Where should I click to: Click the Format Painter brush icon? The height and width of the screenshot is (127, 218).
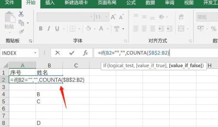(21, 32)
